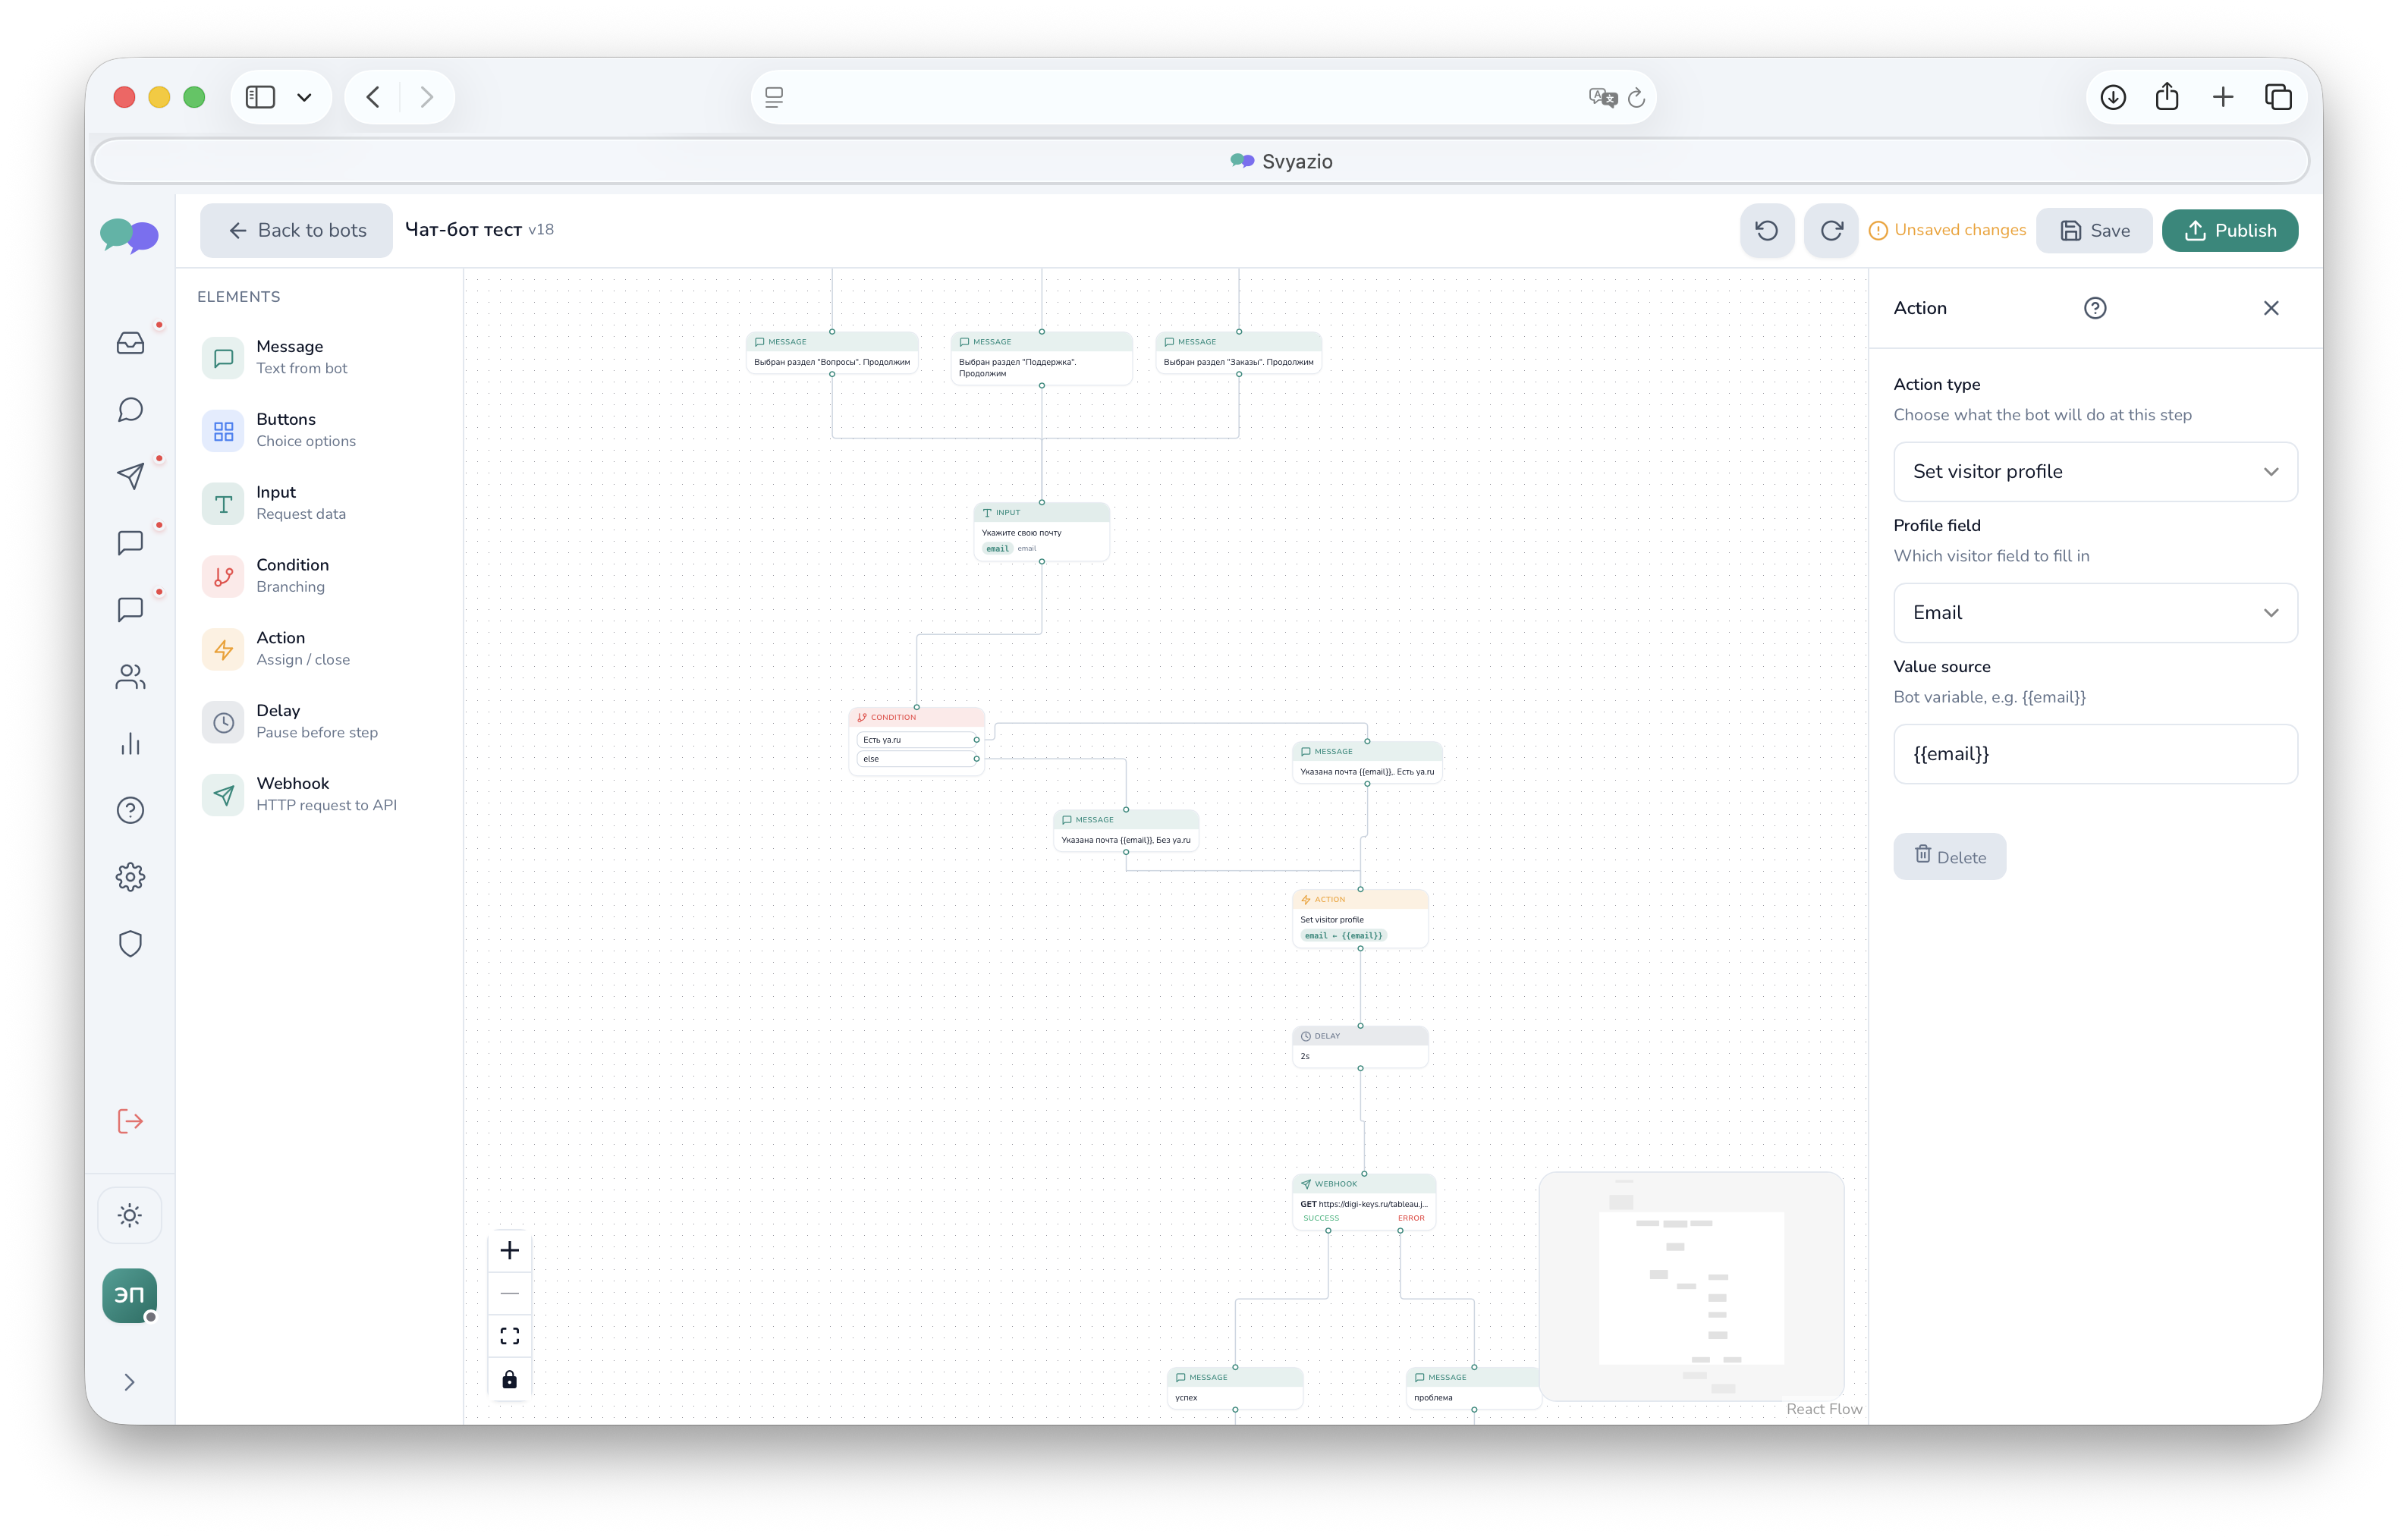
Task: Open the Action type dropdown
Action: coord(2095,471)
